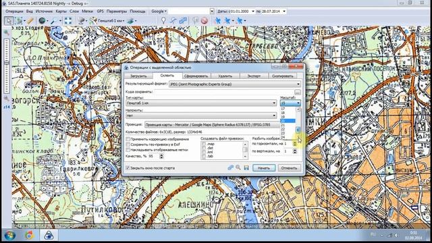Open the Проекция projection dropdown
432x243 pixels.
pos(212,125)
